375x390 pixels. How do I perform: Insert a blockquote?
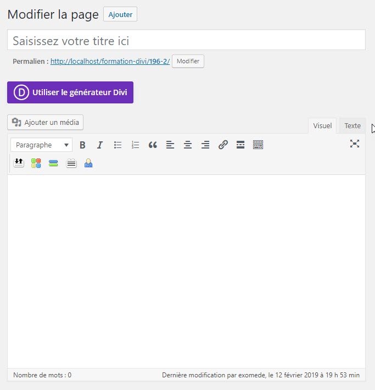click(x=153, y=145)
